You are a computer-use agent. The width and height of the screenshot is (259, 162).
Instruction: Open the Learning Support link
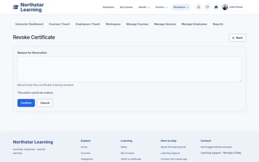tap(170, 153)
